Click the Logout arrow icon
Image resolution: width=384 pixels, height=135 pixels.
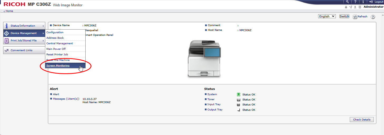pos(371,2)
